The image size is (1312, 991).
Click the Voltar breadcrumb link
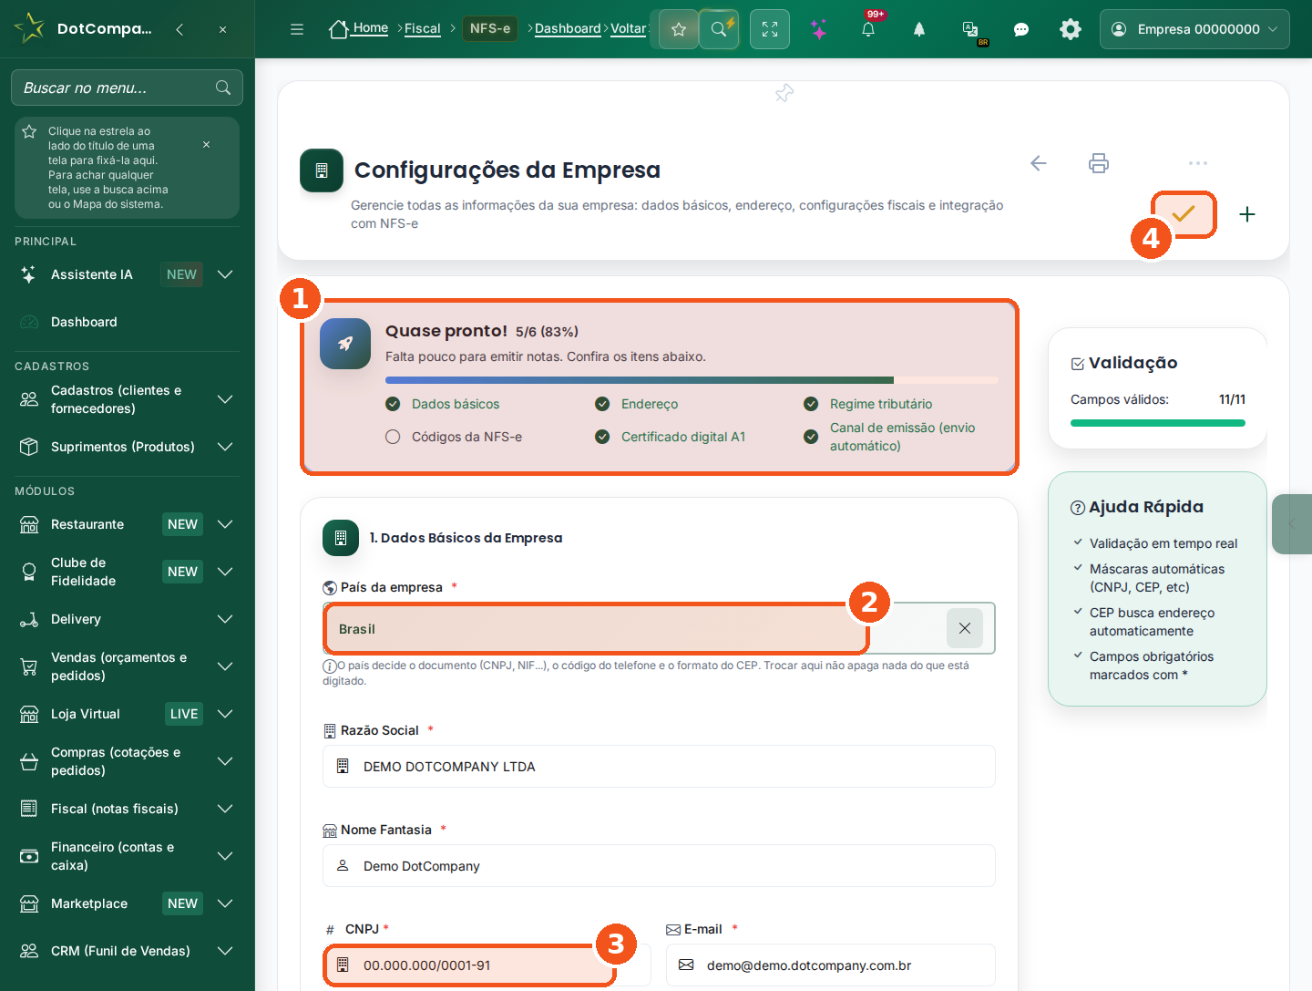[628, 29]
